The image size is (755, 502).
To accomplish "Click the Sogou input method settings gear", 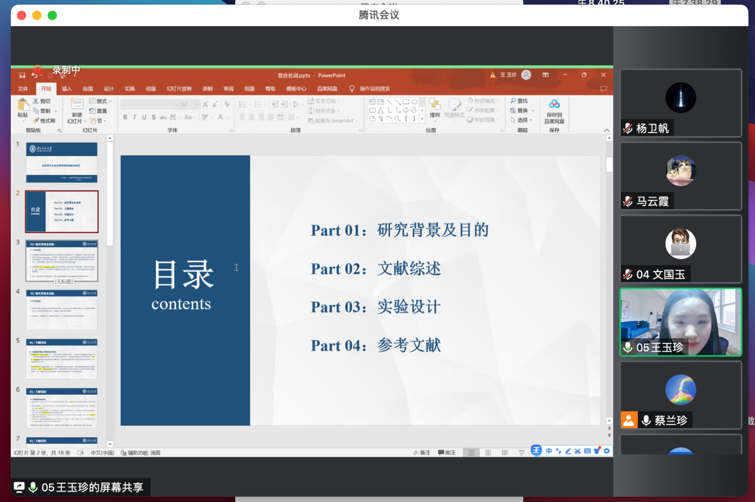I will [607, 451].
